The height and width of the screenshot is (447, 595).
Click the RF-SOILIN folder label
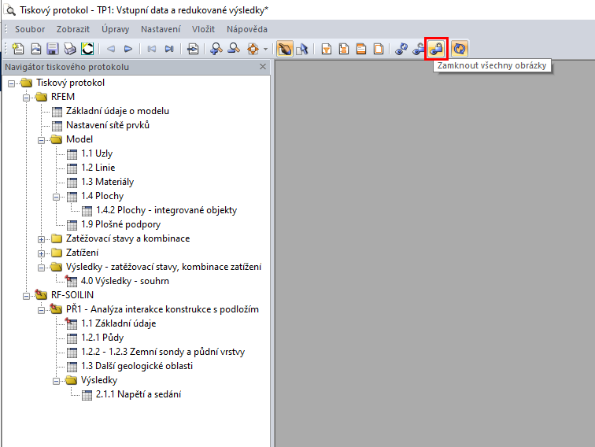point(72,295)
